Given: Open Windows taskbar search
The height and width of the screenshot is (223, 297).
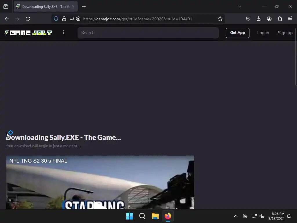Looking at the screenshot, I should 142,216.
